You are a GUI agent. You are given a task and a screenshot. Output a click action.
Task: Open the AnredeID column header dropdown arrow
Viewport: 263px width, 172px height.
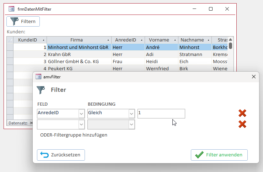tap(141, 40)
